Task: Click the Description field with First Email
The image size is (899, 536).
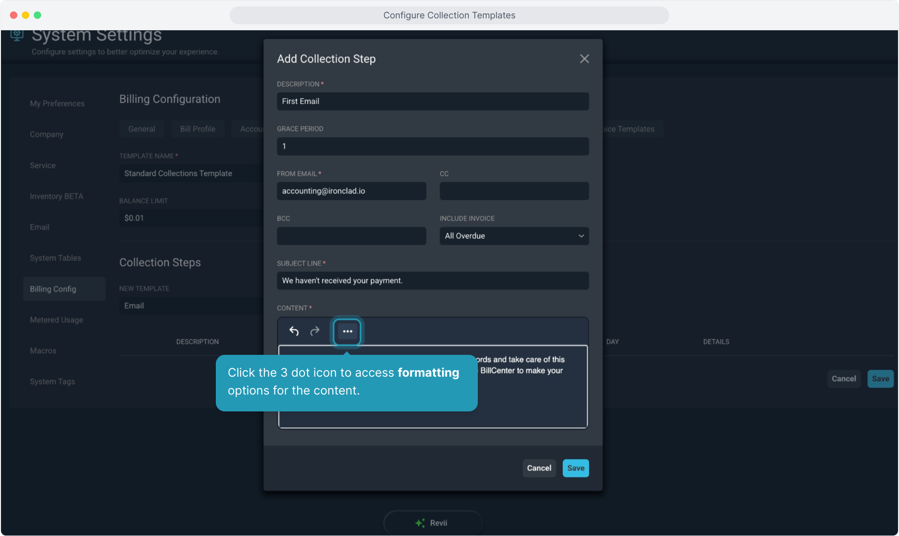Action: point(433,101)
